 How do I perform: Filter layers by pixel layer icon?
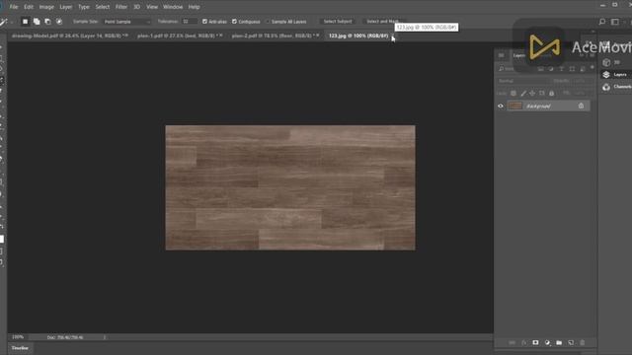pyautogui.click(x=541, y=69)
